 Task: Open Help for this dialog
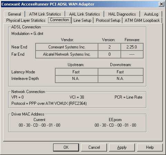(x=150, y=147)
